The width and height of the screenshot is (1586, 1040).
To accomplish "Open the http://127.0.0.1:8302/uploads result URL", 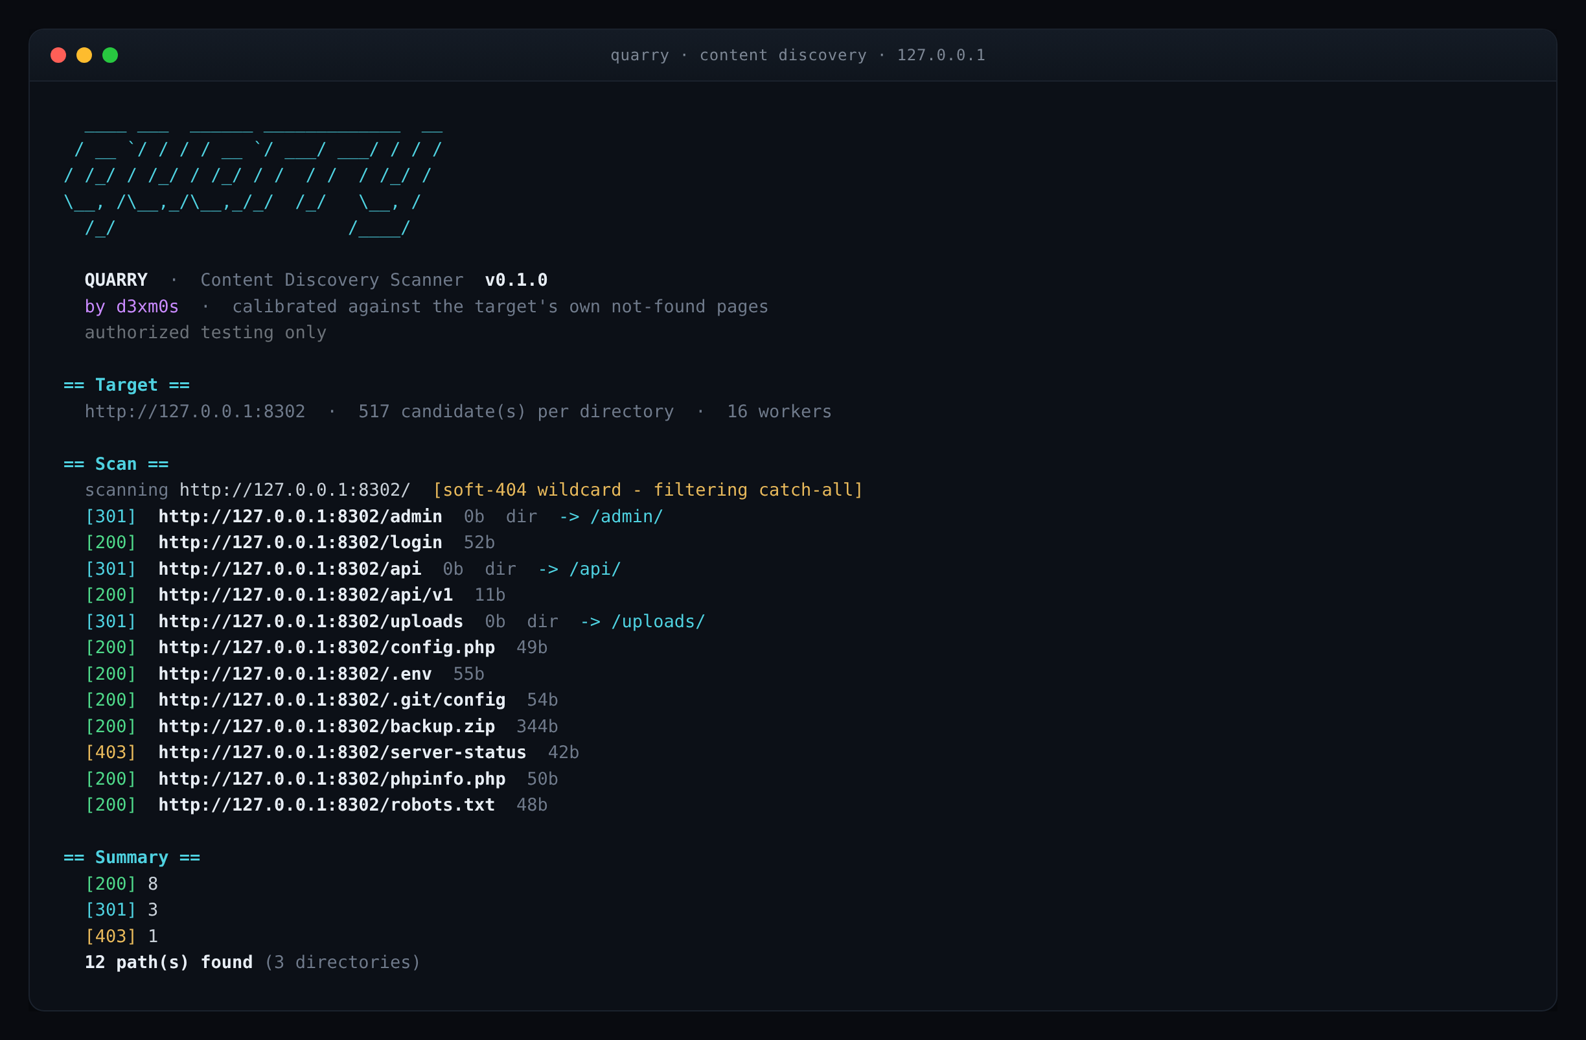I will click(310, 621).
